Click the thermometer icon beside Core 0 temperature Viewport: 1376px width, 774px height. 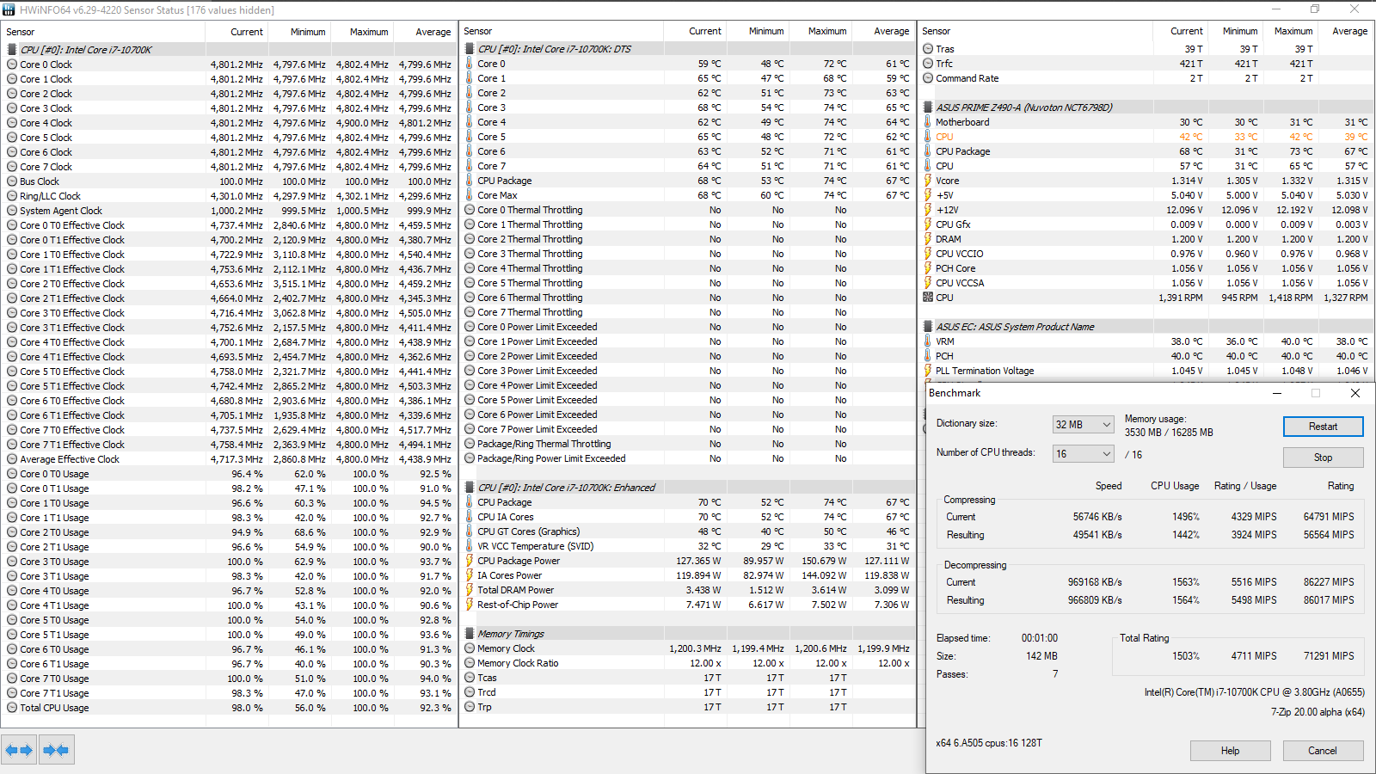point(470,64)
